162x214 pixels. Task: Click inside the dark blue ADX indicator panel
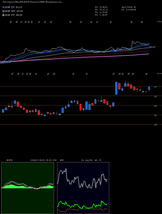pos(83,188)
